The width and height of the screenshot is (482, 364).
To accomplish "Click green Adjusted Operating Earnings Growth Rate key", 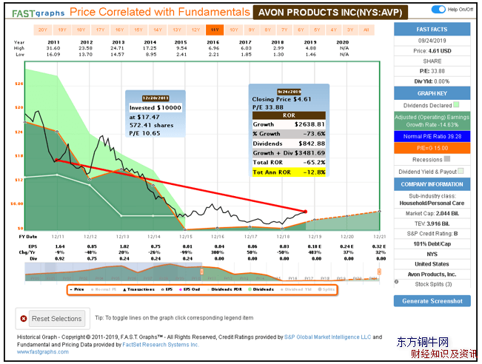I will click(432, 121).
